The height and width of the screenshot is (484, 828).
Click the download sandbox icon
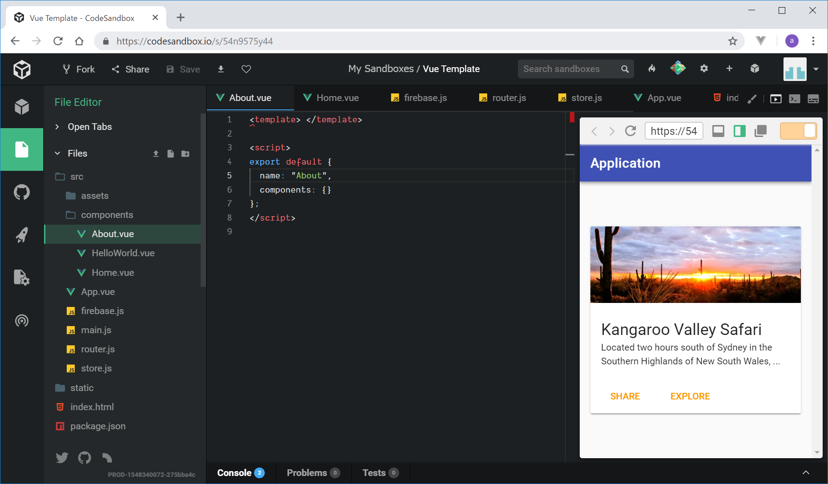coord(221,69)
